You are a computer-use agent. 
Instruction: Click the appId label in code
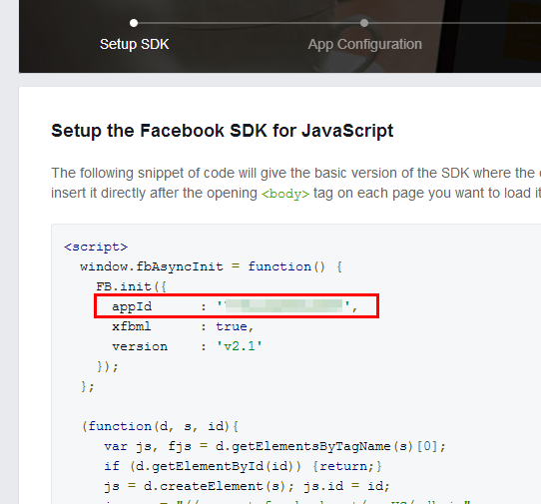(132, 306)
